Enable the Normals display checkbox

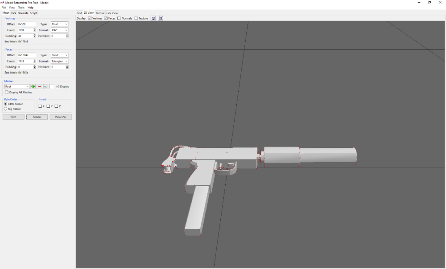click(x=119, y=18)
